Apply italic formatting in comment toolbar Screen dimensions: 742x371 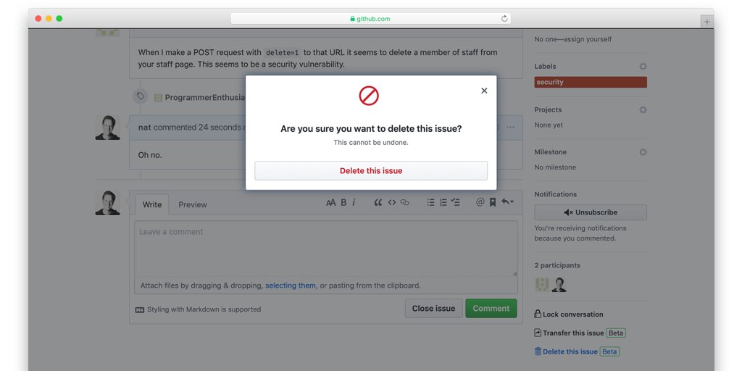click(354, 203)
